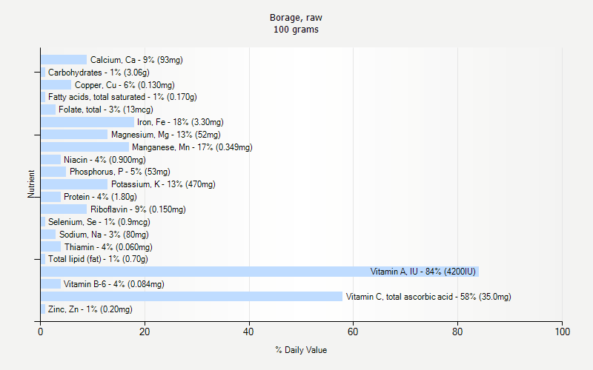Click the Selenium, Se 1% label
The width and height of the screenshot is (593, 370).
[x=99, y=221]
